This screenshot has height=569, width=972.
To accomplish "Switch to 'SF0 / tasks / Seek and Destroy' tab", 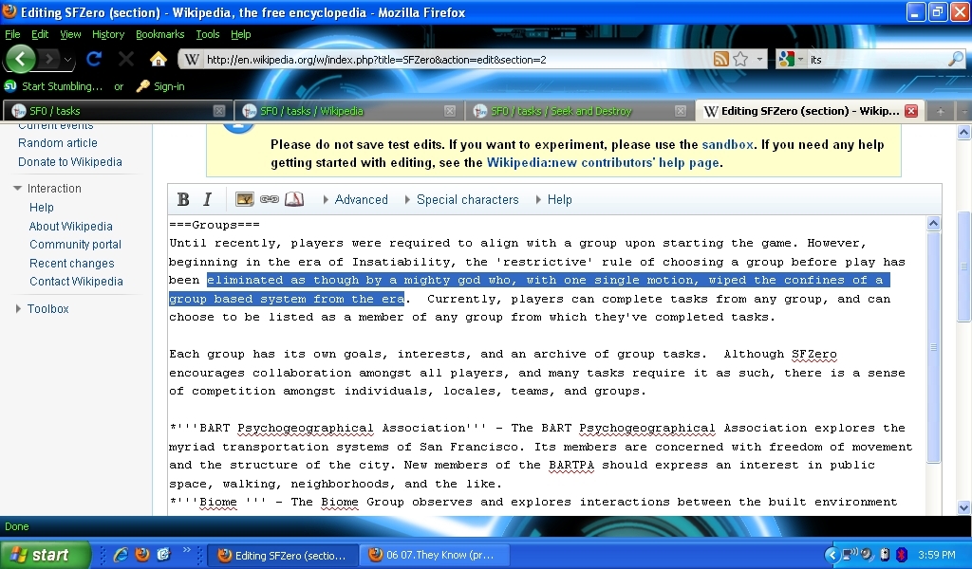I will (x=578, y=111).
